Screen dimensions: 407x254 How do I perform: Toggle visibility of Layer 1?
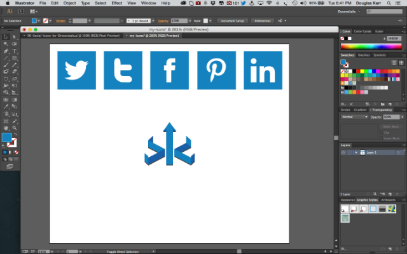[x=343, y=152]
